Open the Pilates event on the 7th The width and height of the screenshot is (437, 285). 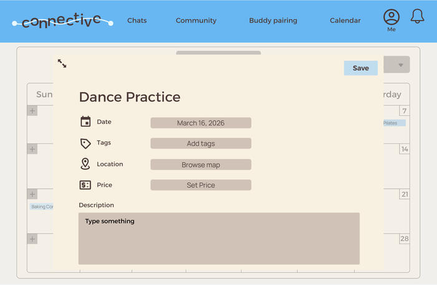pos(395,123)
